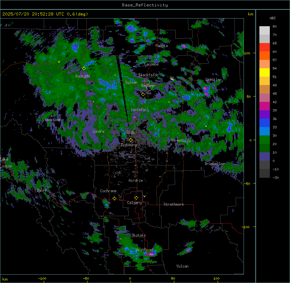Viewport: 290px width, 283px height.
Task: Click the Limestone label on map
Action: [x=51, y=120]
